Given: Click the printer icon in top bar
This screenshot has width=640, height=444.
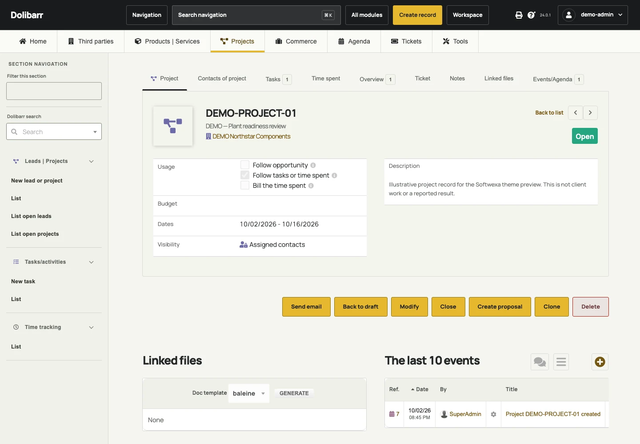Looking at the screenshot, I should pyautogui.click(x=519, y=15).
